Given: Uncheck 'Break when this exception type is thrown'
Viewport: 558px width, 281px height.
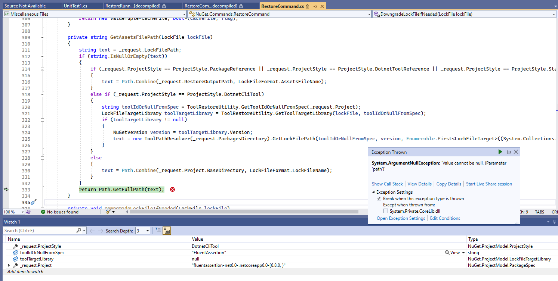Looking at the screenshot, I should point(379,198).
